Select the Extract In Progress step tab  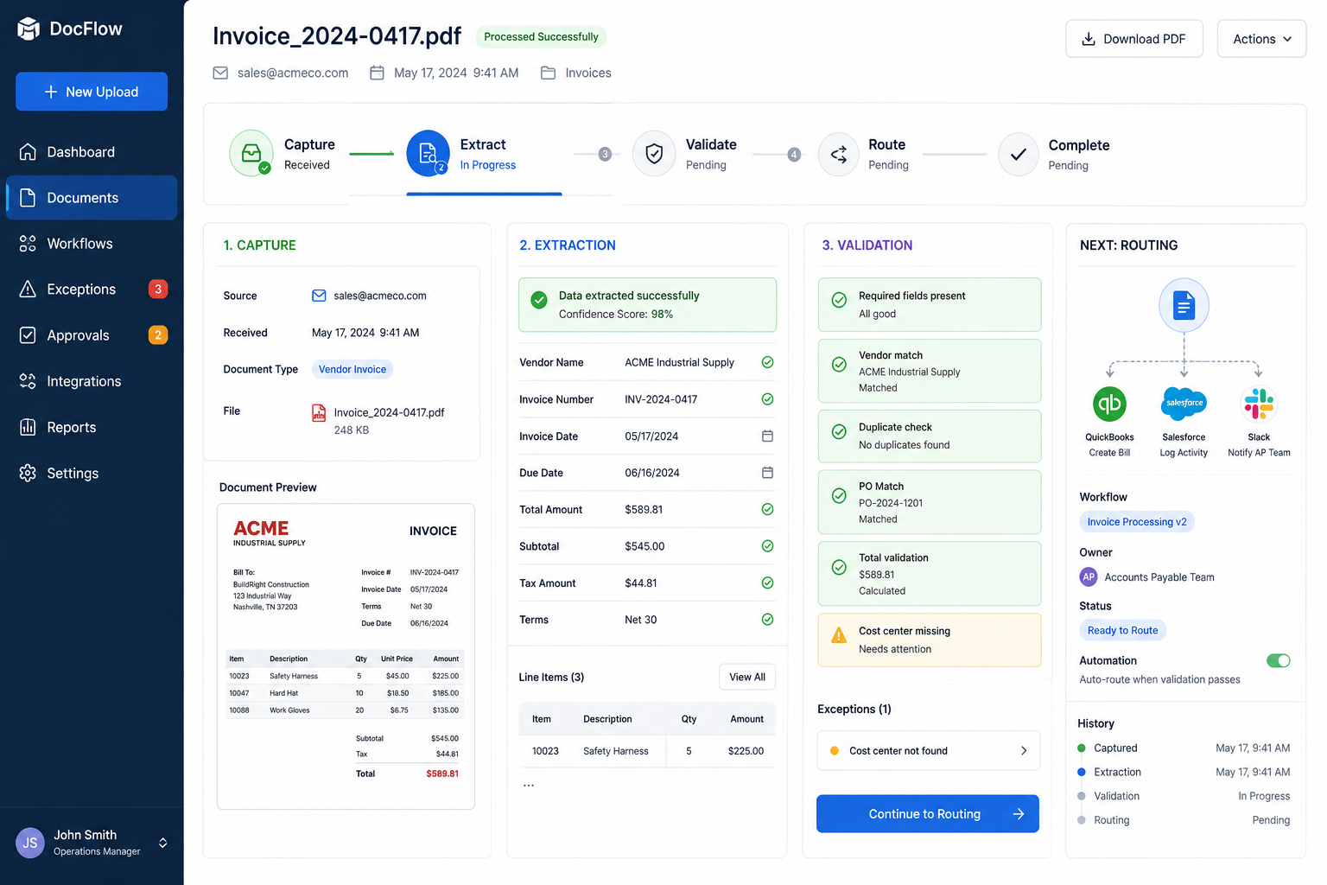click(484, 155)
